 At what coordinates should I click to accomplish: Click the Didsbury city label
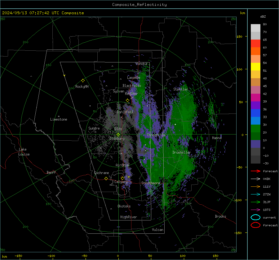[x=117, y=139]
